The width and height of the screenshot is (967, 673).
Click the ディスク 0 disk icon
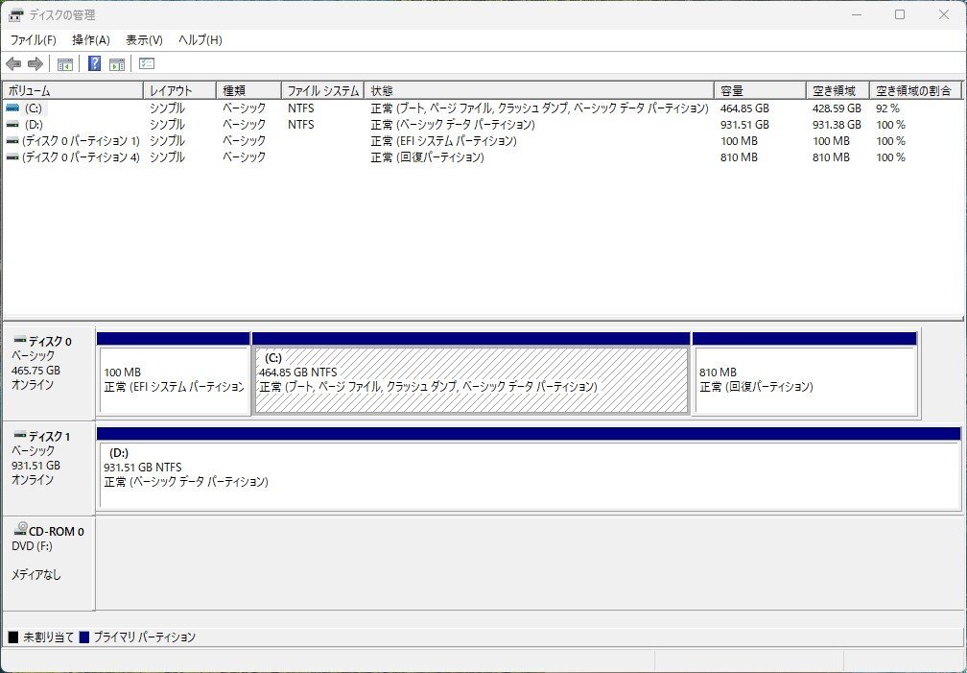point(20,340)
